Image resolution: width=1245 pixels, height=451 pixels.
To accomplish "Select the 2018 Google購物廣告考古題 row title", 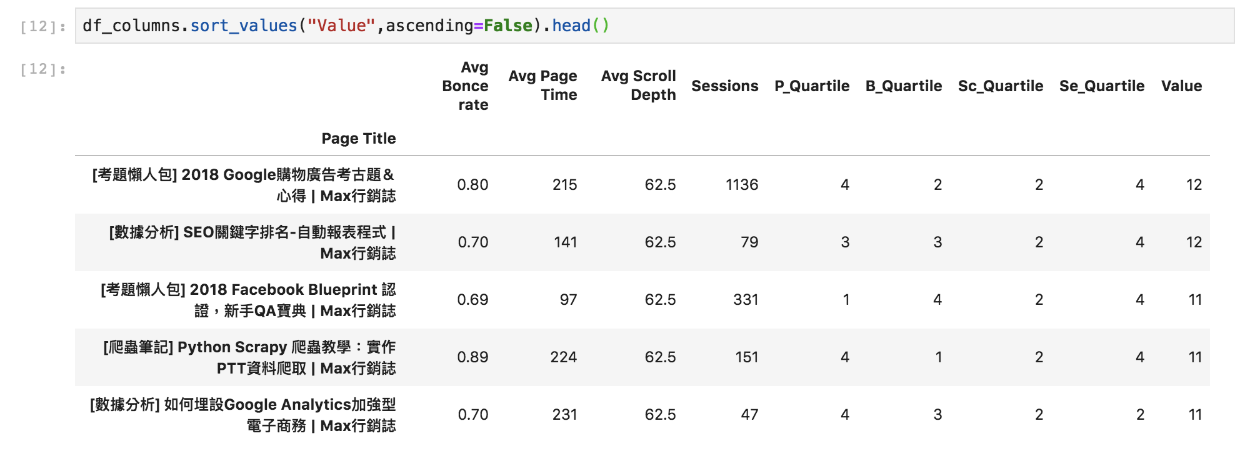I will click(244, 185).
